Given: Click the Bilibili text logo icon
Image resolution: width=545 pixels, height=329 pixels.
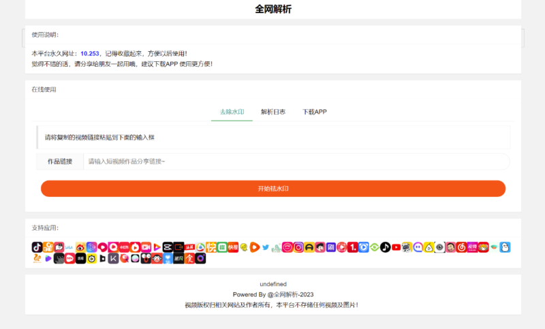Looking at the screenshot, I should [x=69, y=247].
